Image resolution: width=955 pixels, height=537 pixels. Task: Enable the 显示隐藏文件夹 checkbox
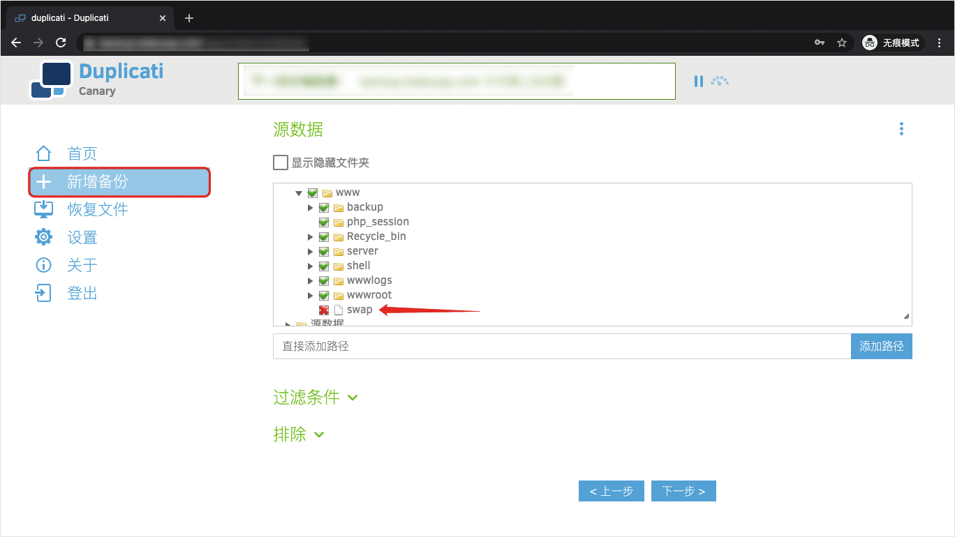coord(281,162)
